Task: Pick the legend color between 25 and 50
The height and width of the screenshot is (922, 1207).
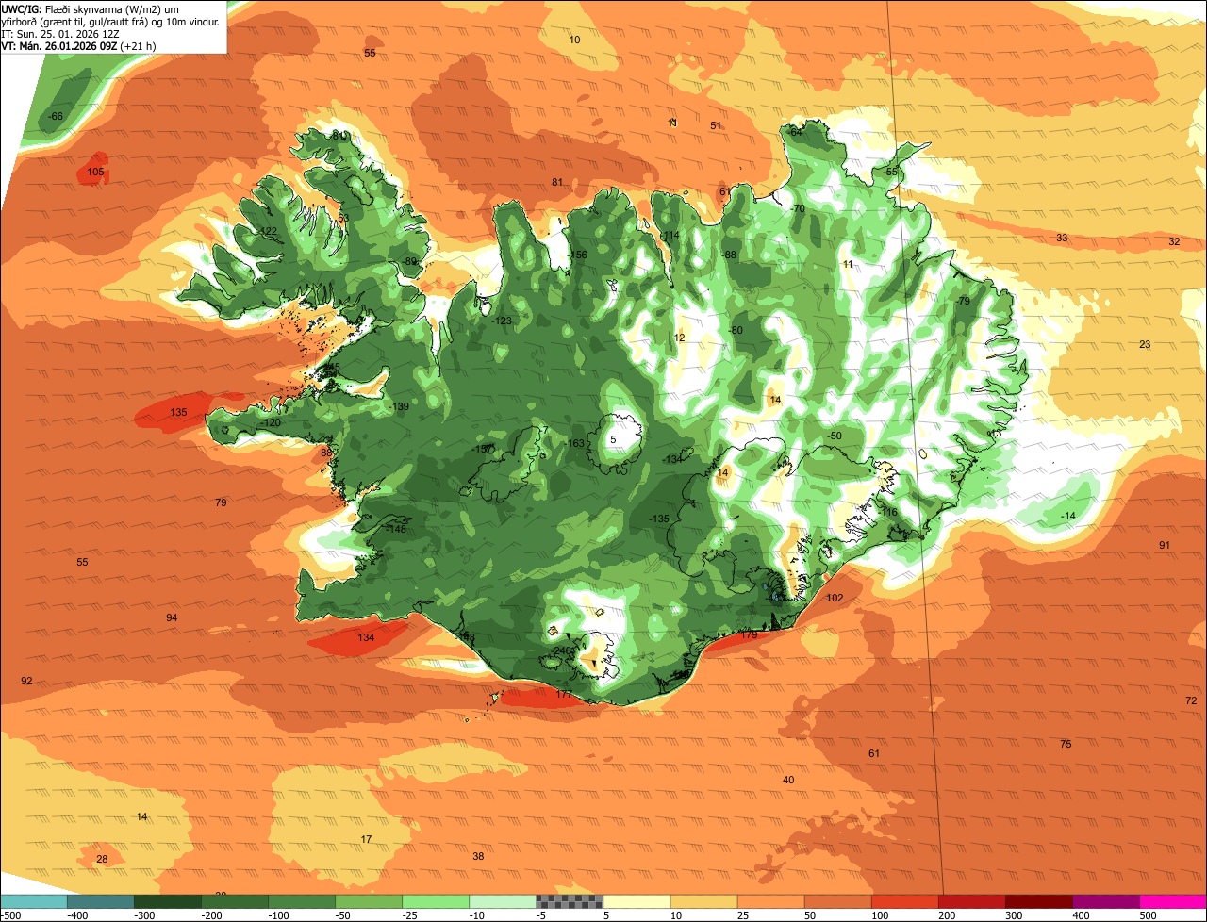Action: [x=770, y=901]
